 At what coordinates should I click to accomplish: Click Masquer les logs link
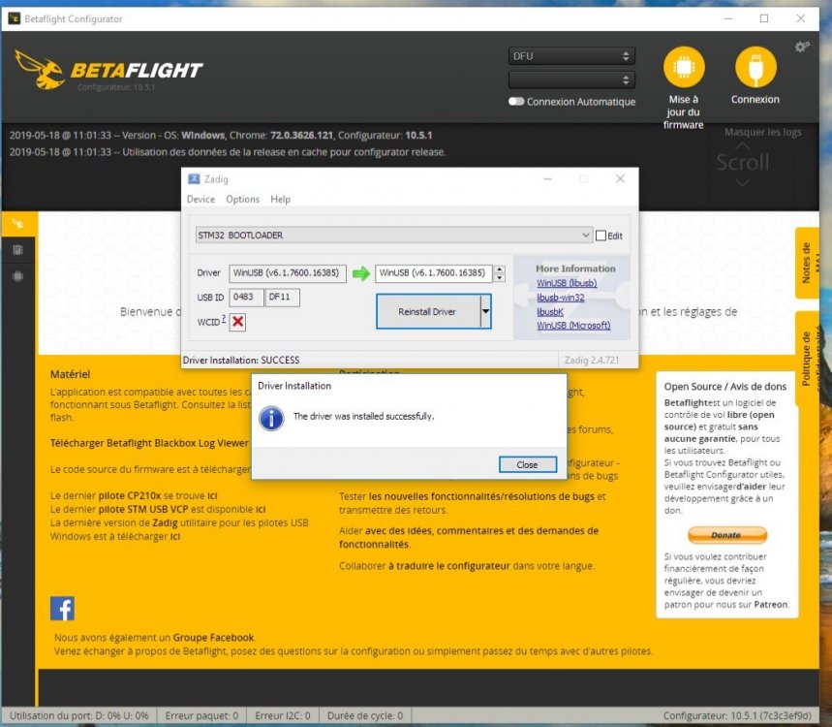(763, 132)
